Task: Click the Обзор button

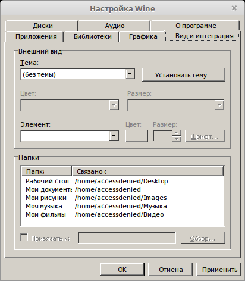Action: 203,238
